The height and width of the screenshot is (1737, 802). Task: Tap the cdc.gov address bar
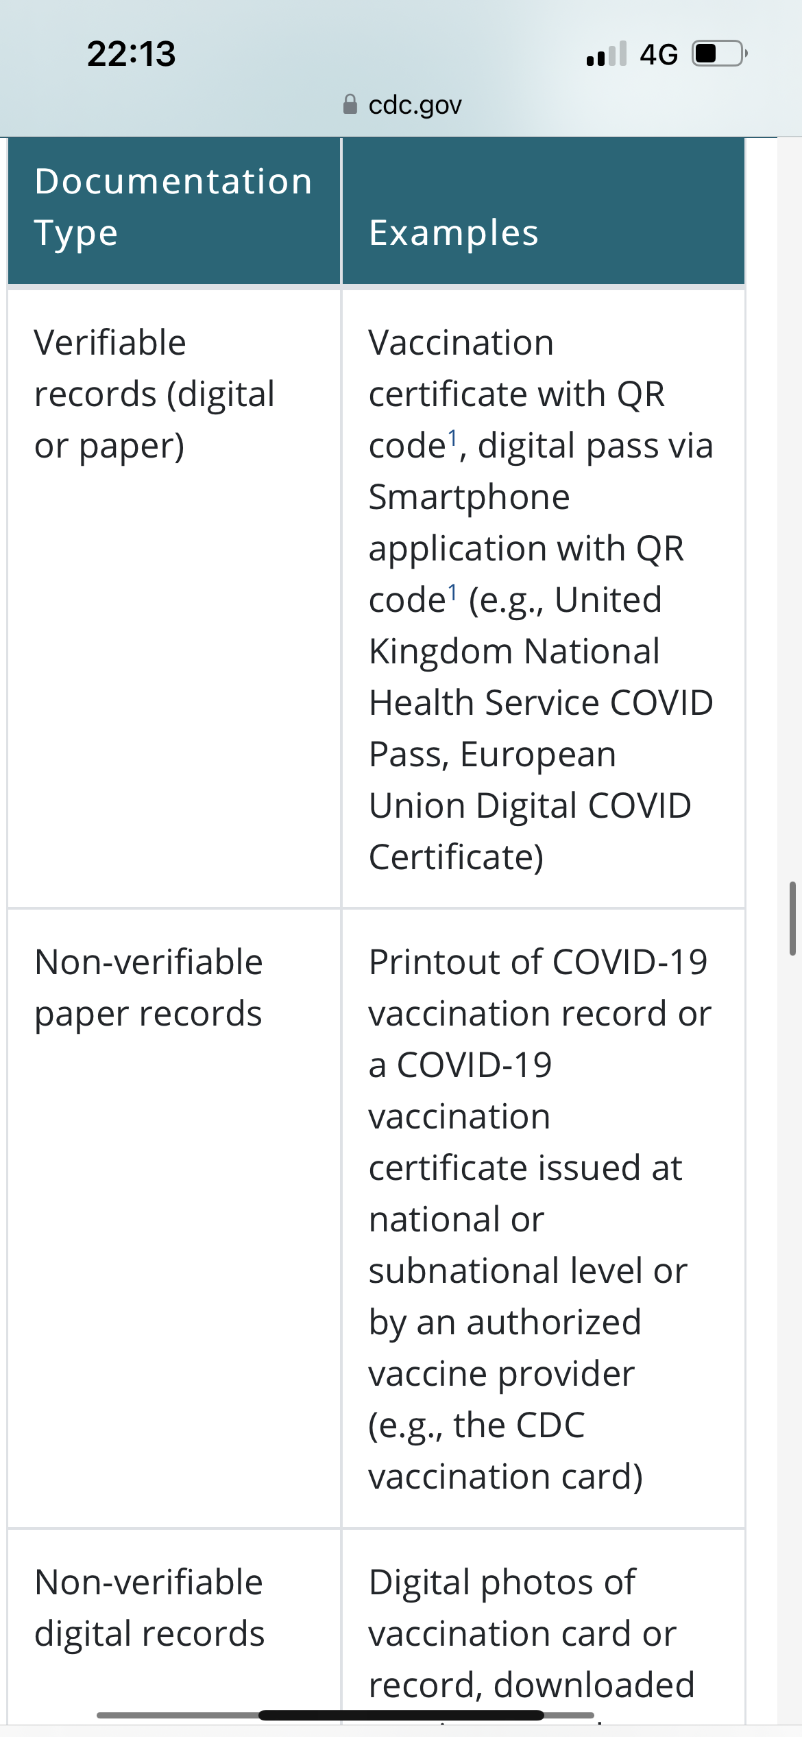414,105
